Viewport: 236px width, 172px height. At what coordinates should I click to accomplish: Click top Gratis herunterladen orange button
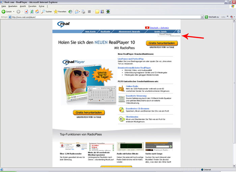[162, 43]
